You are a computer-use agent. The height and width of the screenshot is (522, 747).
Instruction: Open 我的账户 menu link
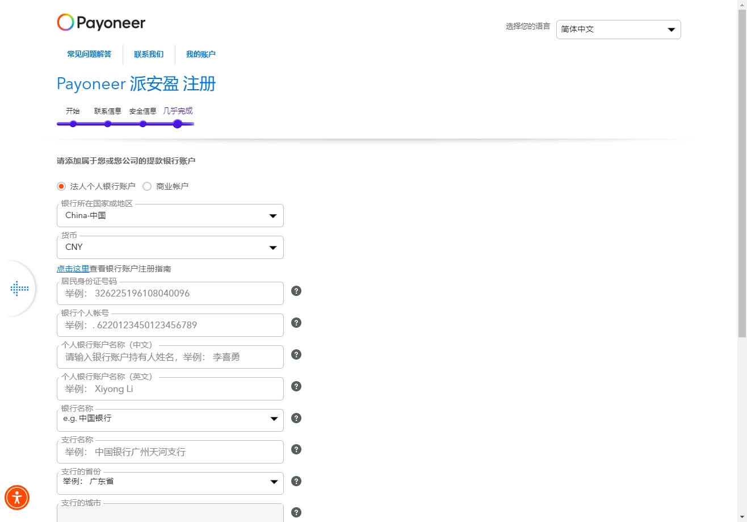pyautogui.click(x=201, y=55)
